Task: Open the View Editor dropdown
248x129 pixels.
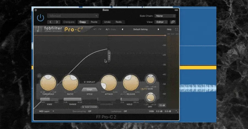Action: (161, 22)
